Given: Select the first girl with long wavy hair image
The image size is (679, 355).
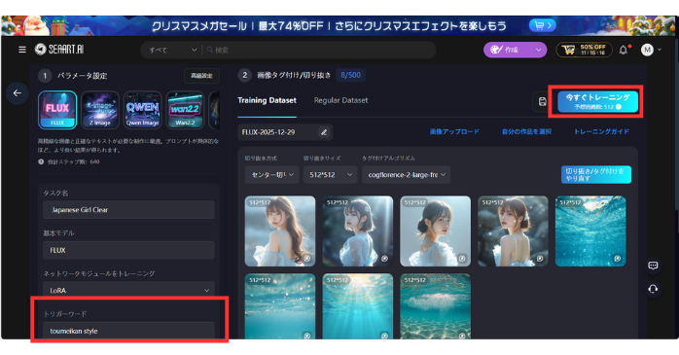Looking at the screenshot, I should (x=280, y=231).
